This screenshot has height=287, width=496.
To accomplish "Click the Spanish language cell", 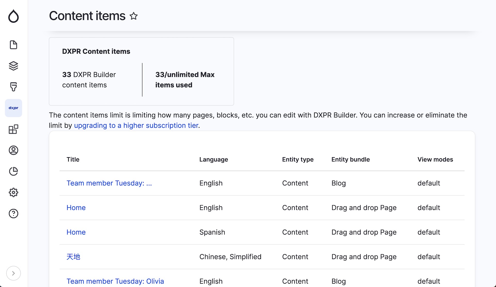I will point(212,232).
